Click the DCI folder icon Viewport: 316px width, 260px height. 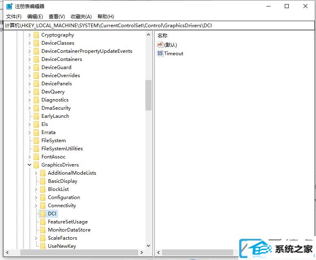pos(43,214)
